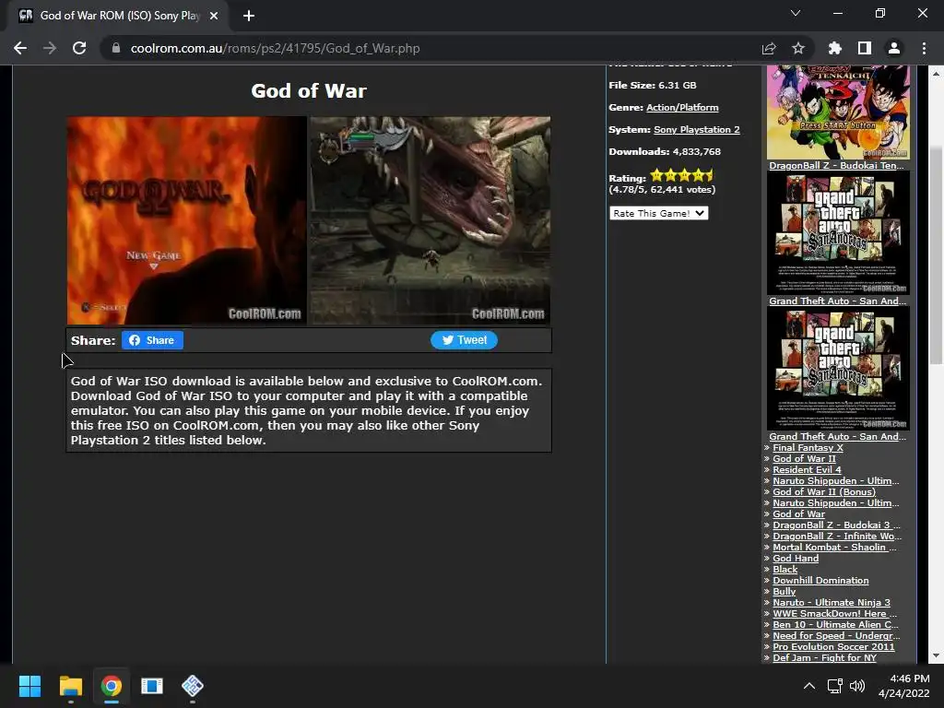Open volume control tray icon
Screen dimensions: 944x708
click(857, 686)
